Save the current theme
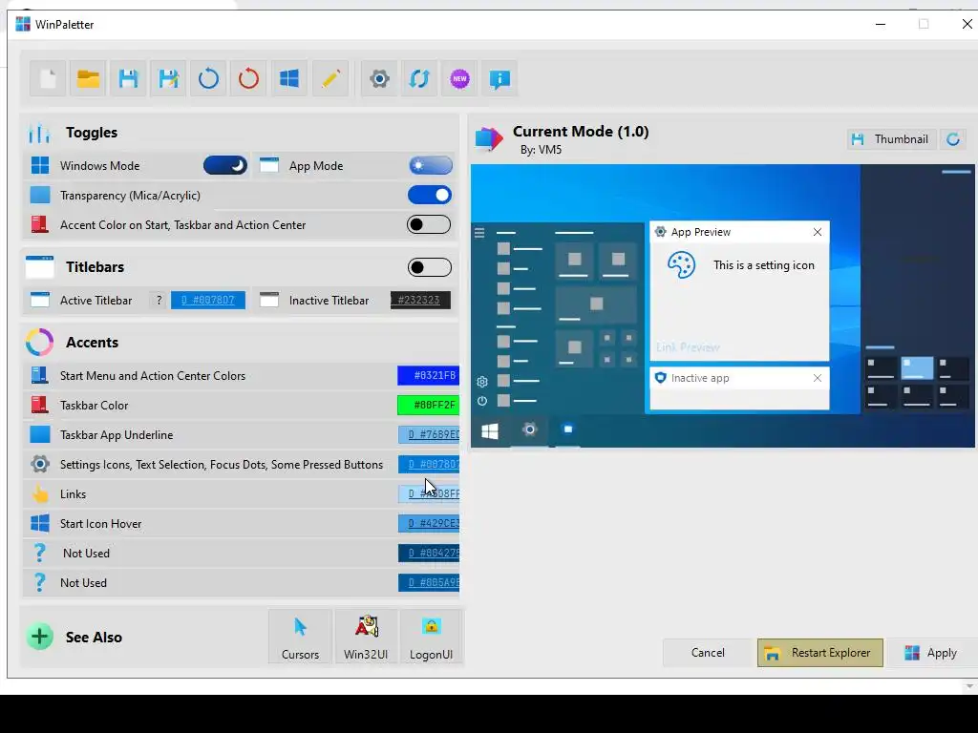 tap(128, 79)
